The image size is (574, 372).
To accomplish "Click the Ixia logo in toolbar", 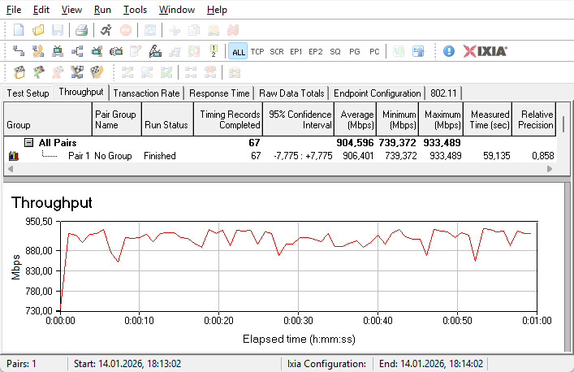I will (x=486, y=51).
